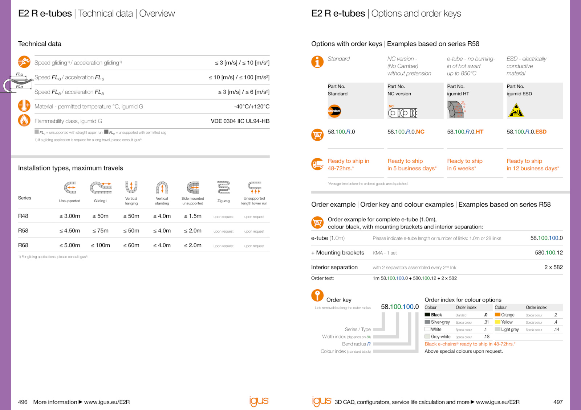Click part number 58.100.R.0.NC
The height and width of the screenshot is (410, 581).
coord(406,132)
